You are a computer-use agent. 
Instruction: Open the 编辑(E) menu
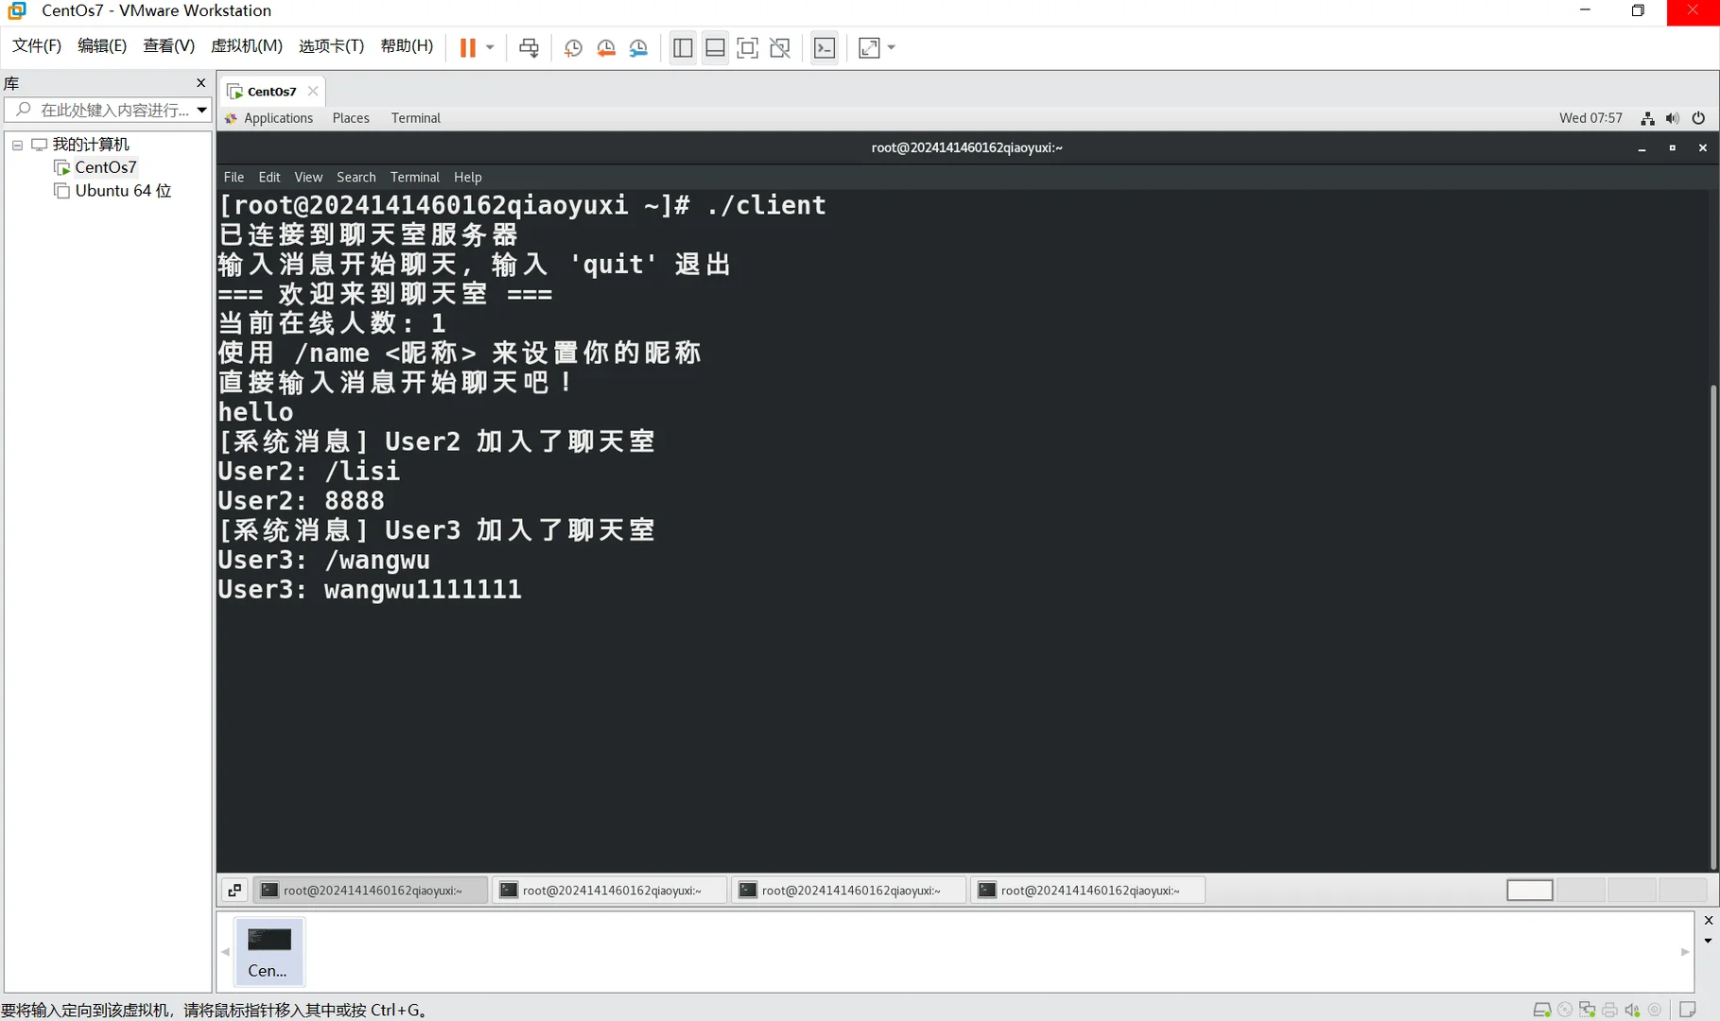[102, 46]
